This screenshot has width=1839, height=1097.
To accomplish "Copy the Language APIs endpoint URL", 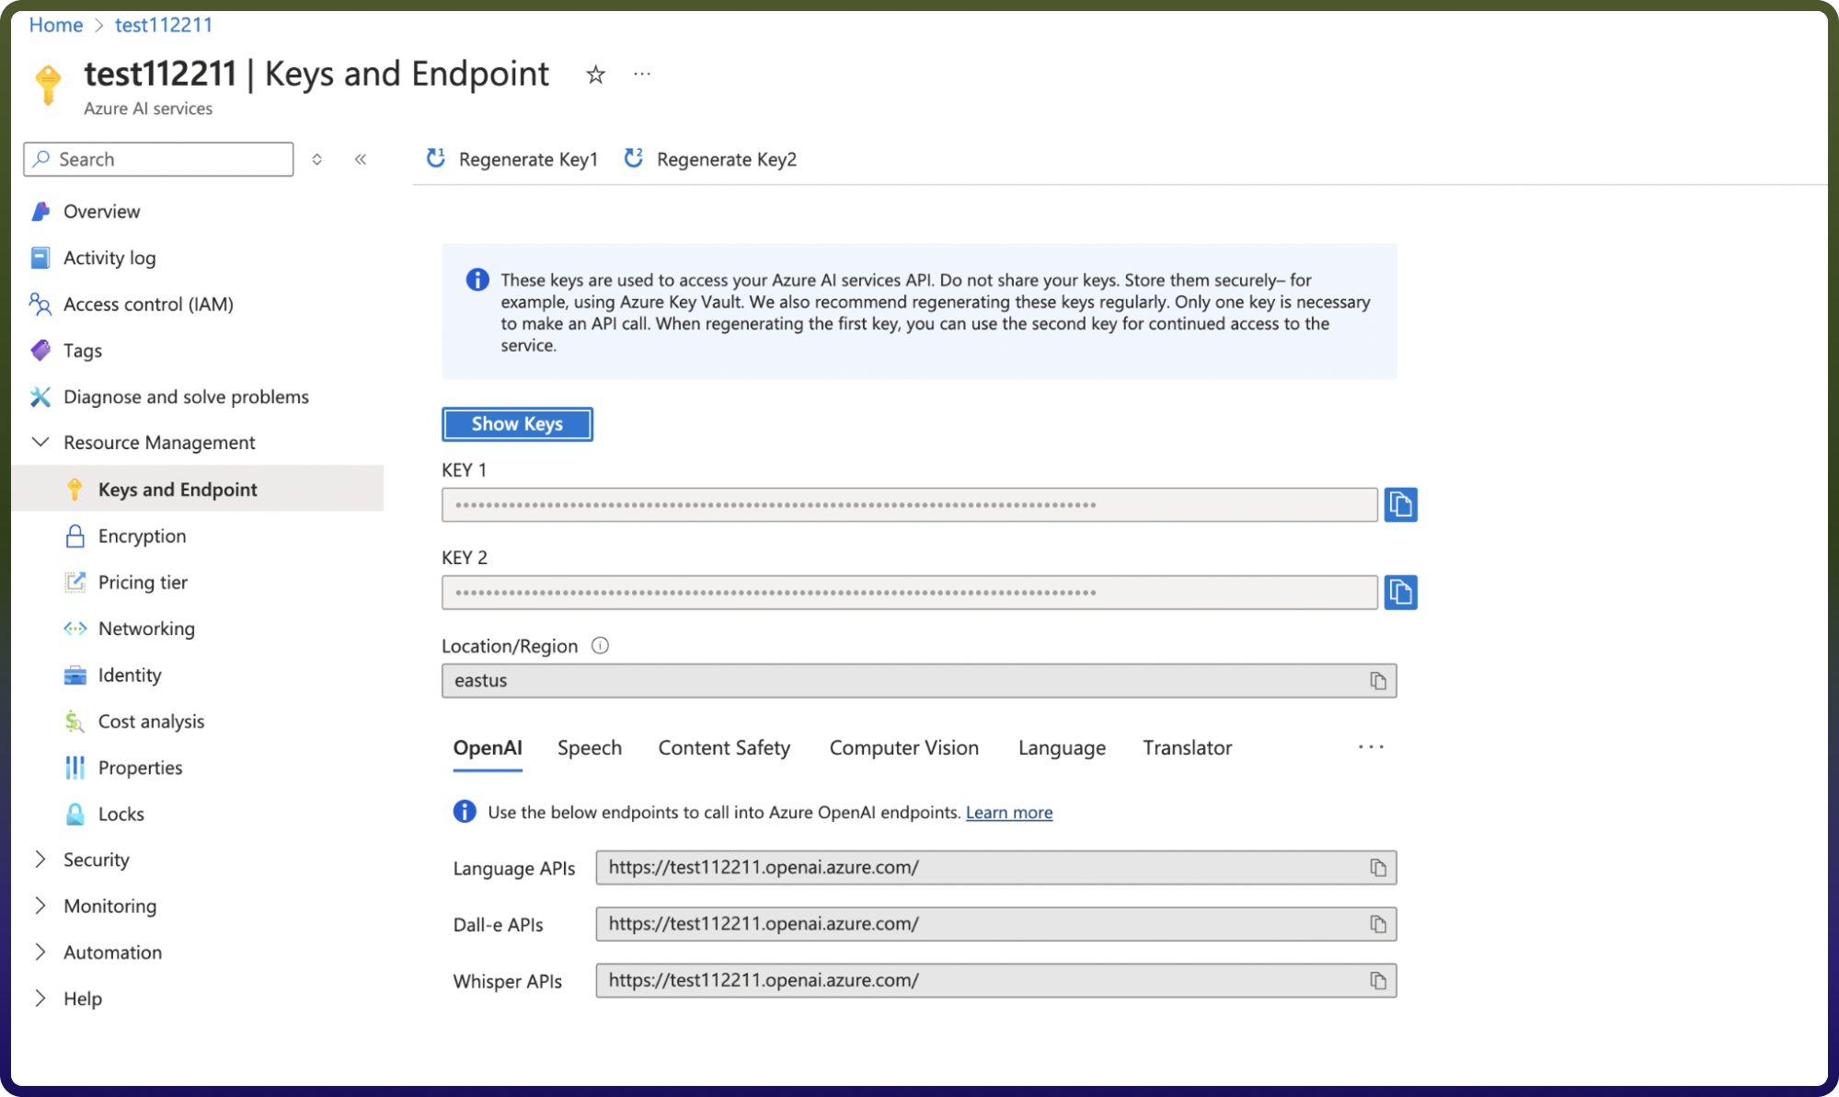I will tap(1377, 868).
